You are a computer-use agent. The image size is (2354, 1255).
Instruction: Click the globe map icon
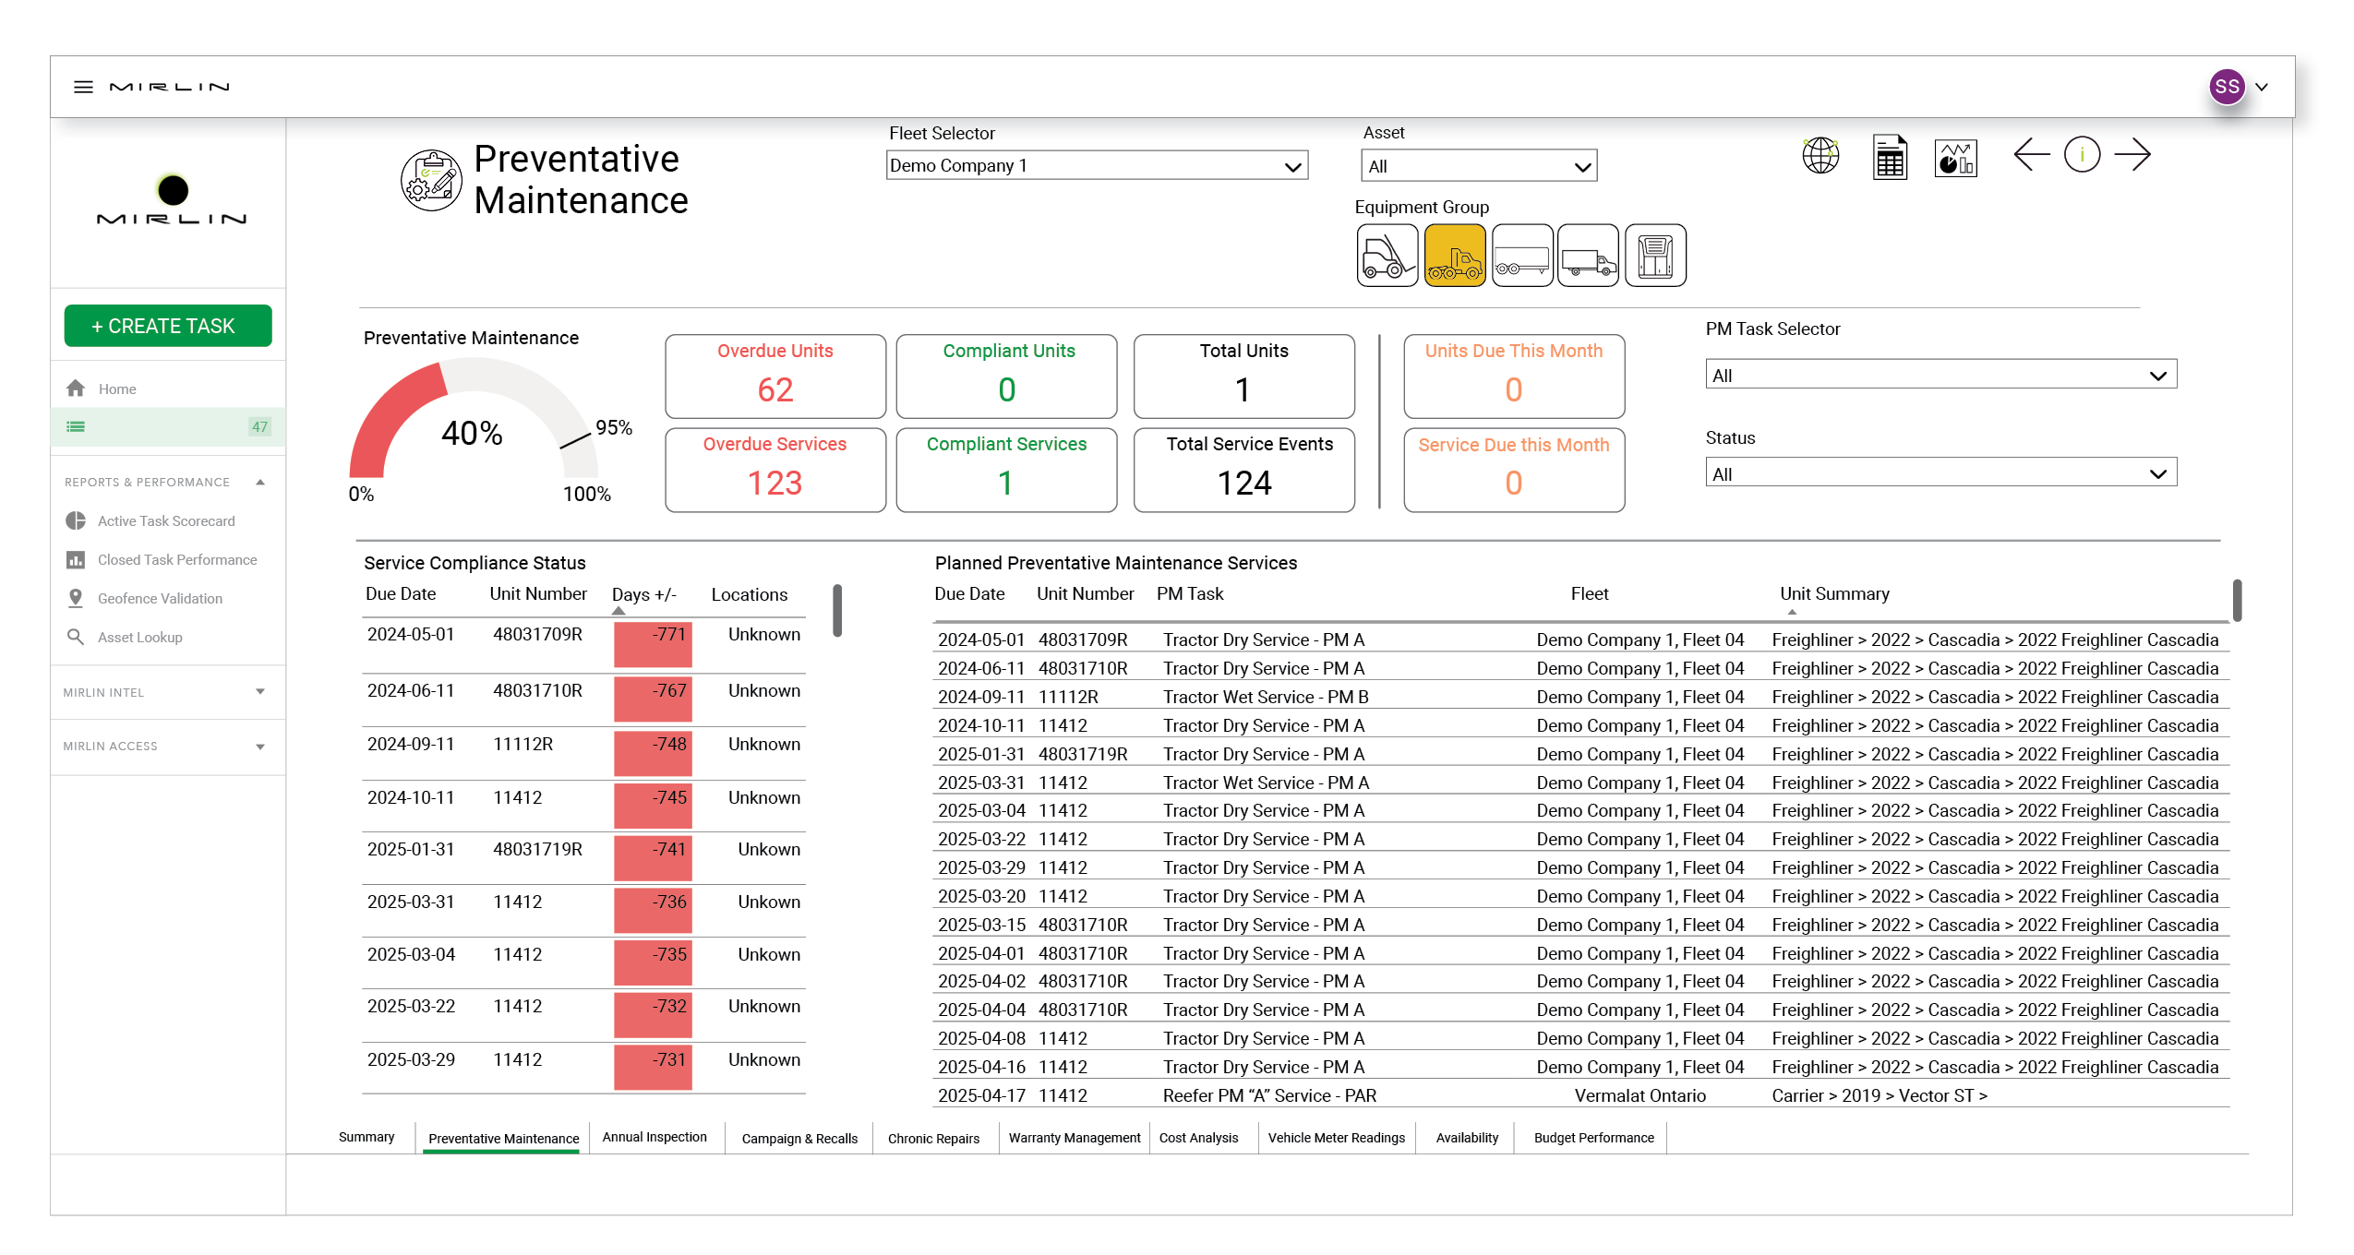point(1820,156)
